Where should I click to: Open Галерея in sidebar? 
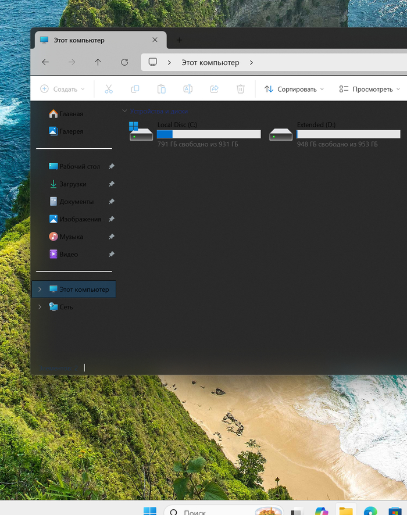coord(66,131)
